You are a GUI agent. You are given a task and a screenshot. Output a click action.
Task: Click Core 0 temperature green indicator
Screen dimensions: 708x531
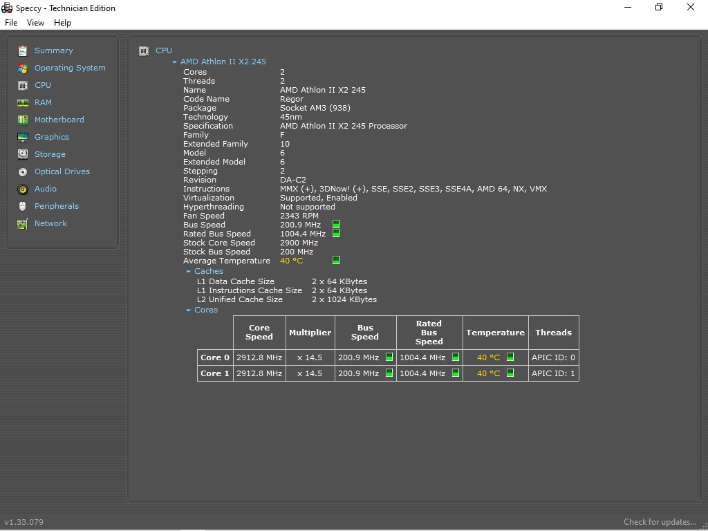[510, 357]
